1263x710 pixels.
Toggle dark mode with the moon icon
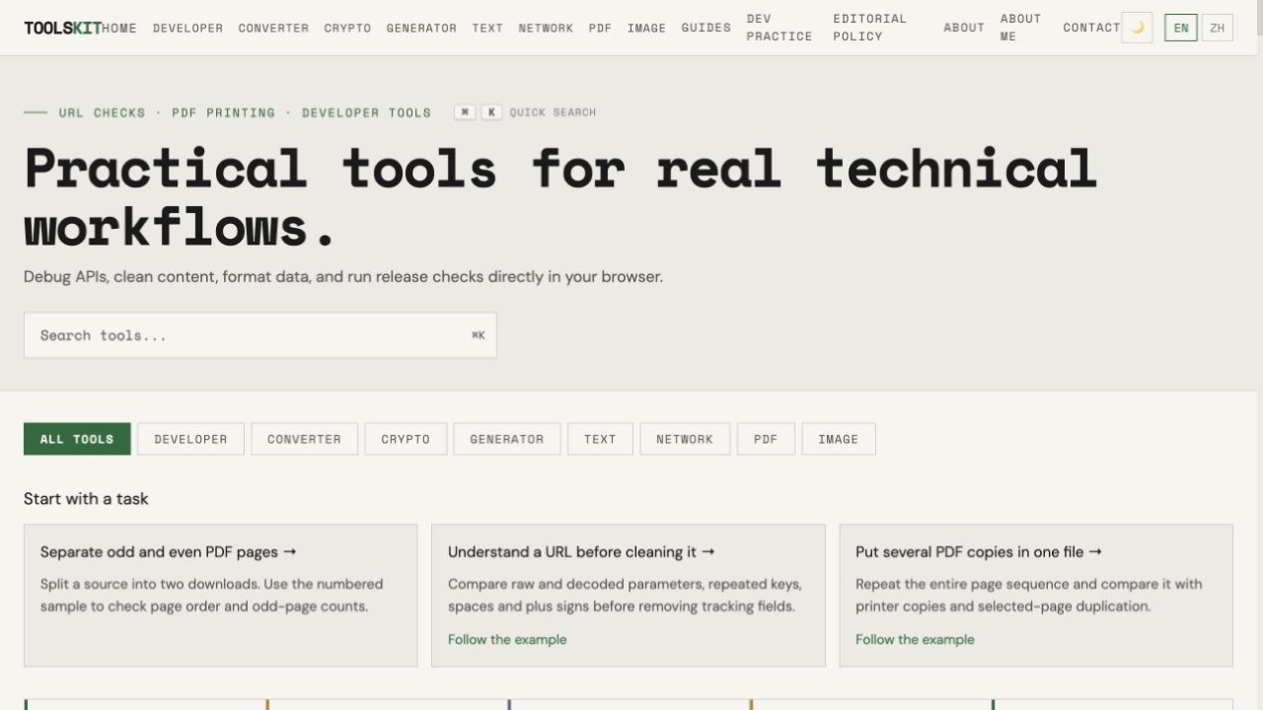click(1137, 28)
